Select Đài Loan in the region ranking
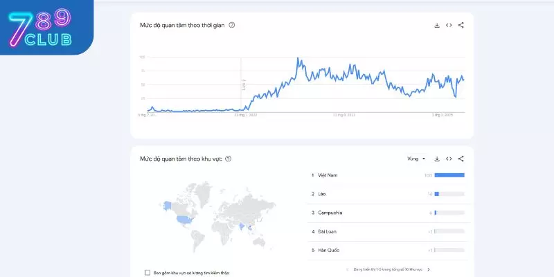 (x=327, y=231)
